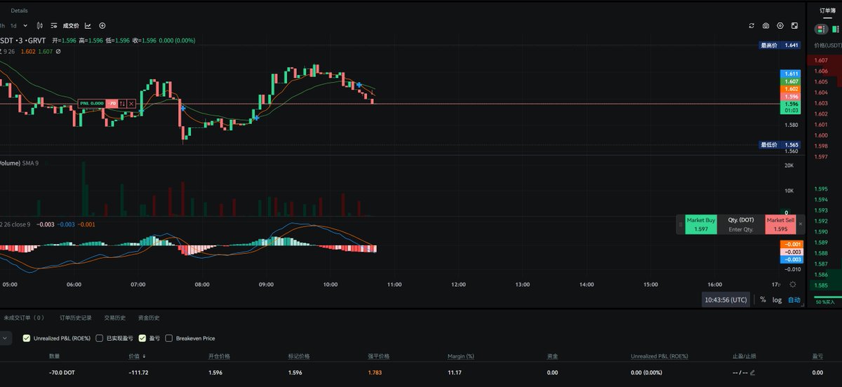842x387 pixels.
Task: Select the 1d timeframe
Action: coord(13,25)
